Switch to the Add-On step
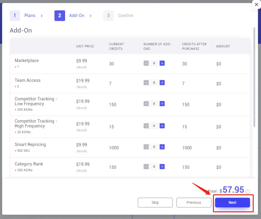Image resolution: width=261 pixels, height=219 pixels. point(77,16)
